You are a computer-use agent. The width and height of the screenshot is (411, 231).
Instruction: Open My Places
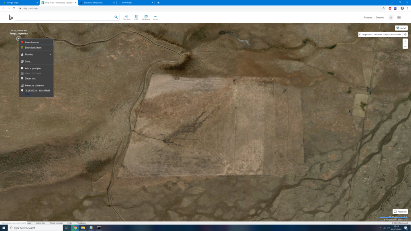coord(146,17)
